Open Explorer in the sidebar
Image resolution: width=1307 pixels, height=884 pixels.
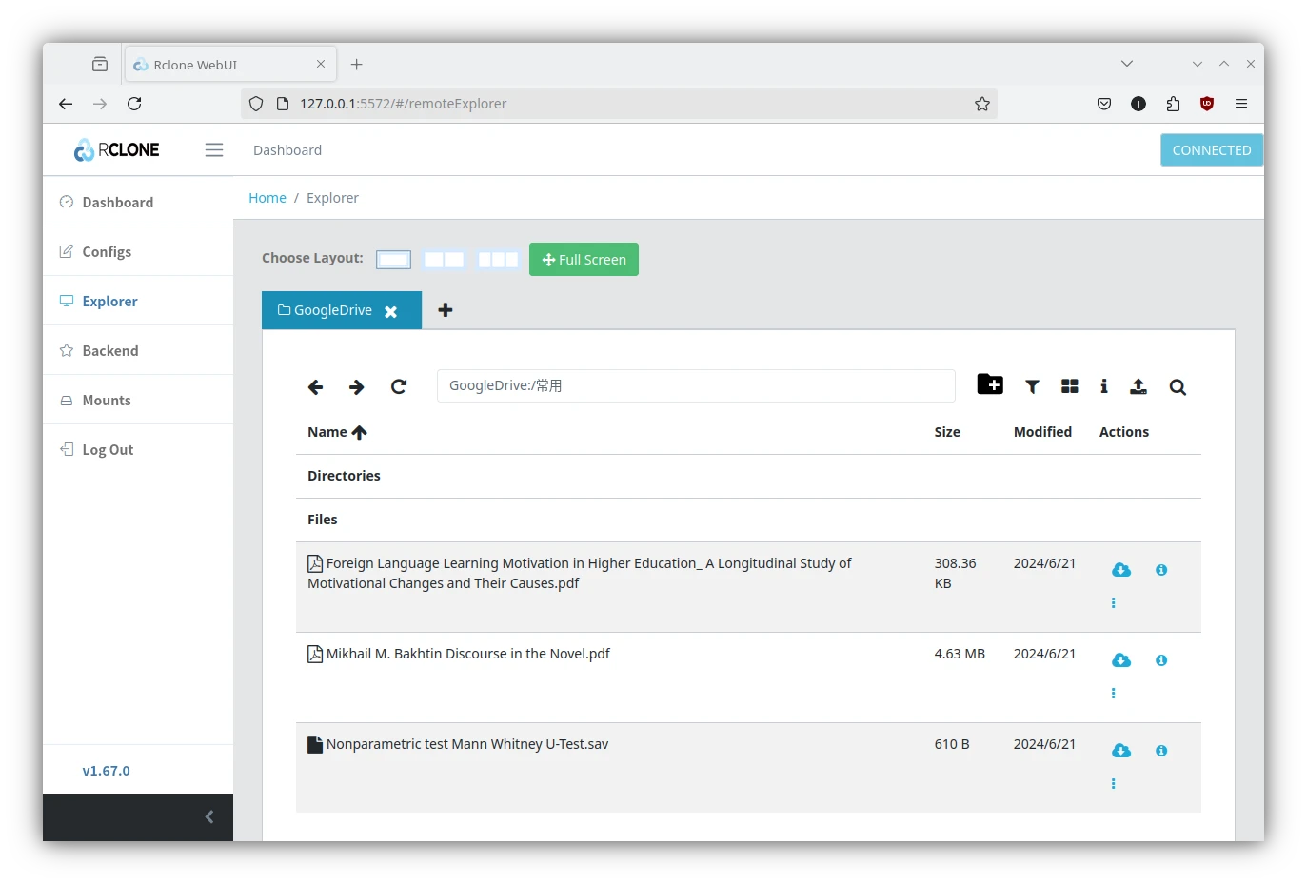pyautogui.click(x=138, y=301)
